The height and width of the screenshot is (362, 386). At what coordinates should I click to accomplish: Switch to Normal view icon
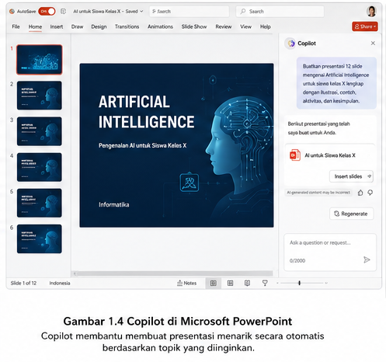[x=214, y=284]
